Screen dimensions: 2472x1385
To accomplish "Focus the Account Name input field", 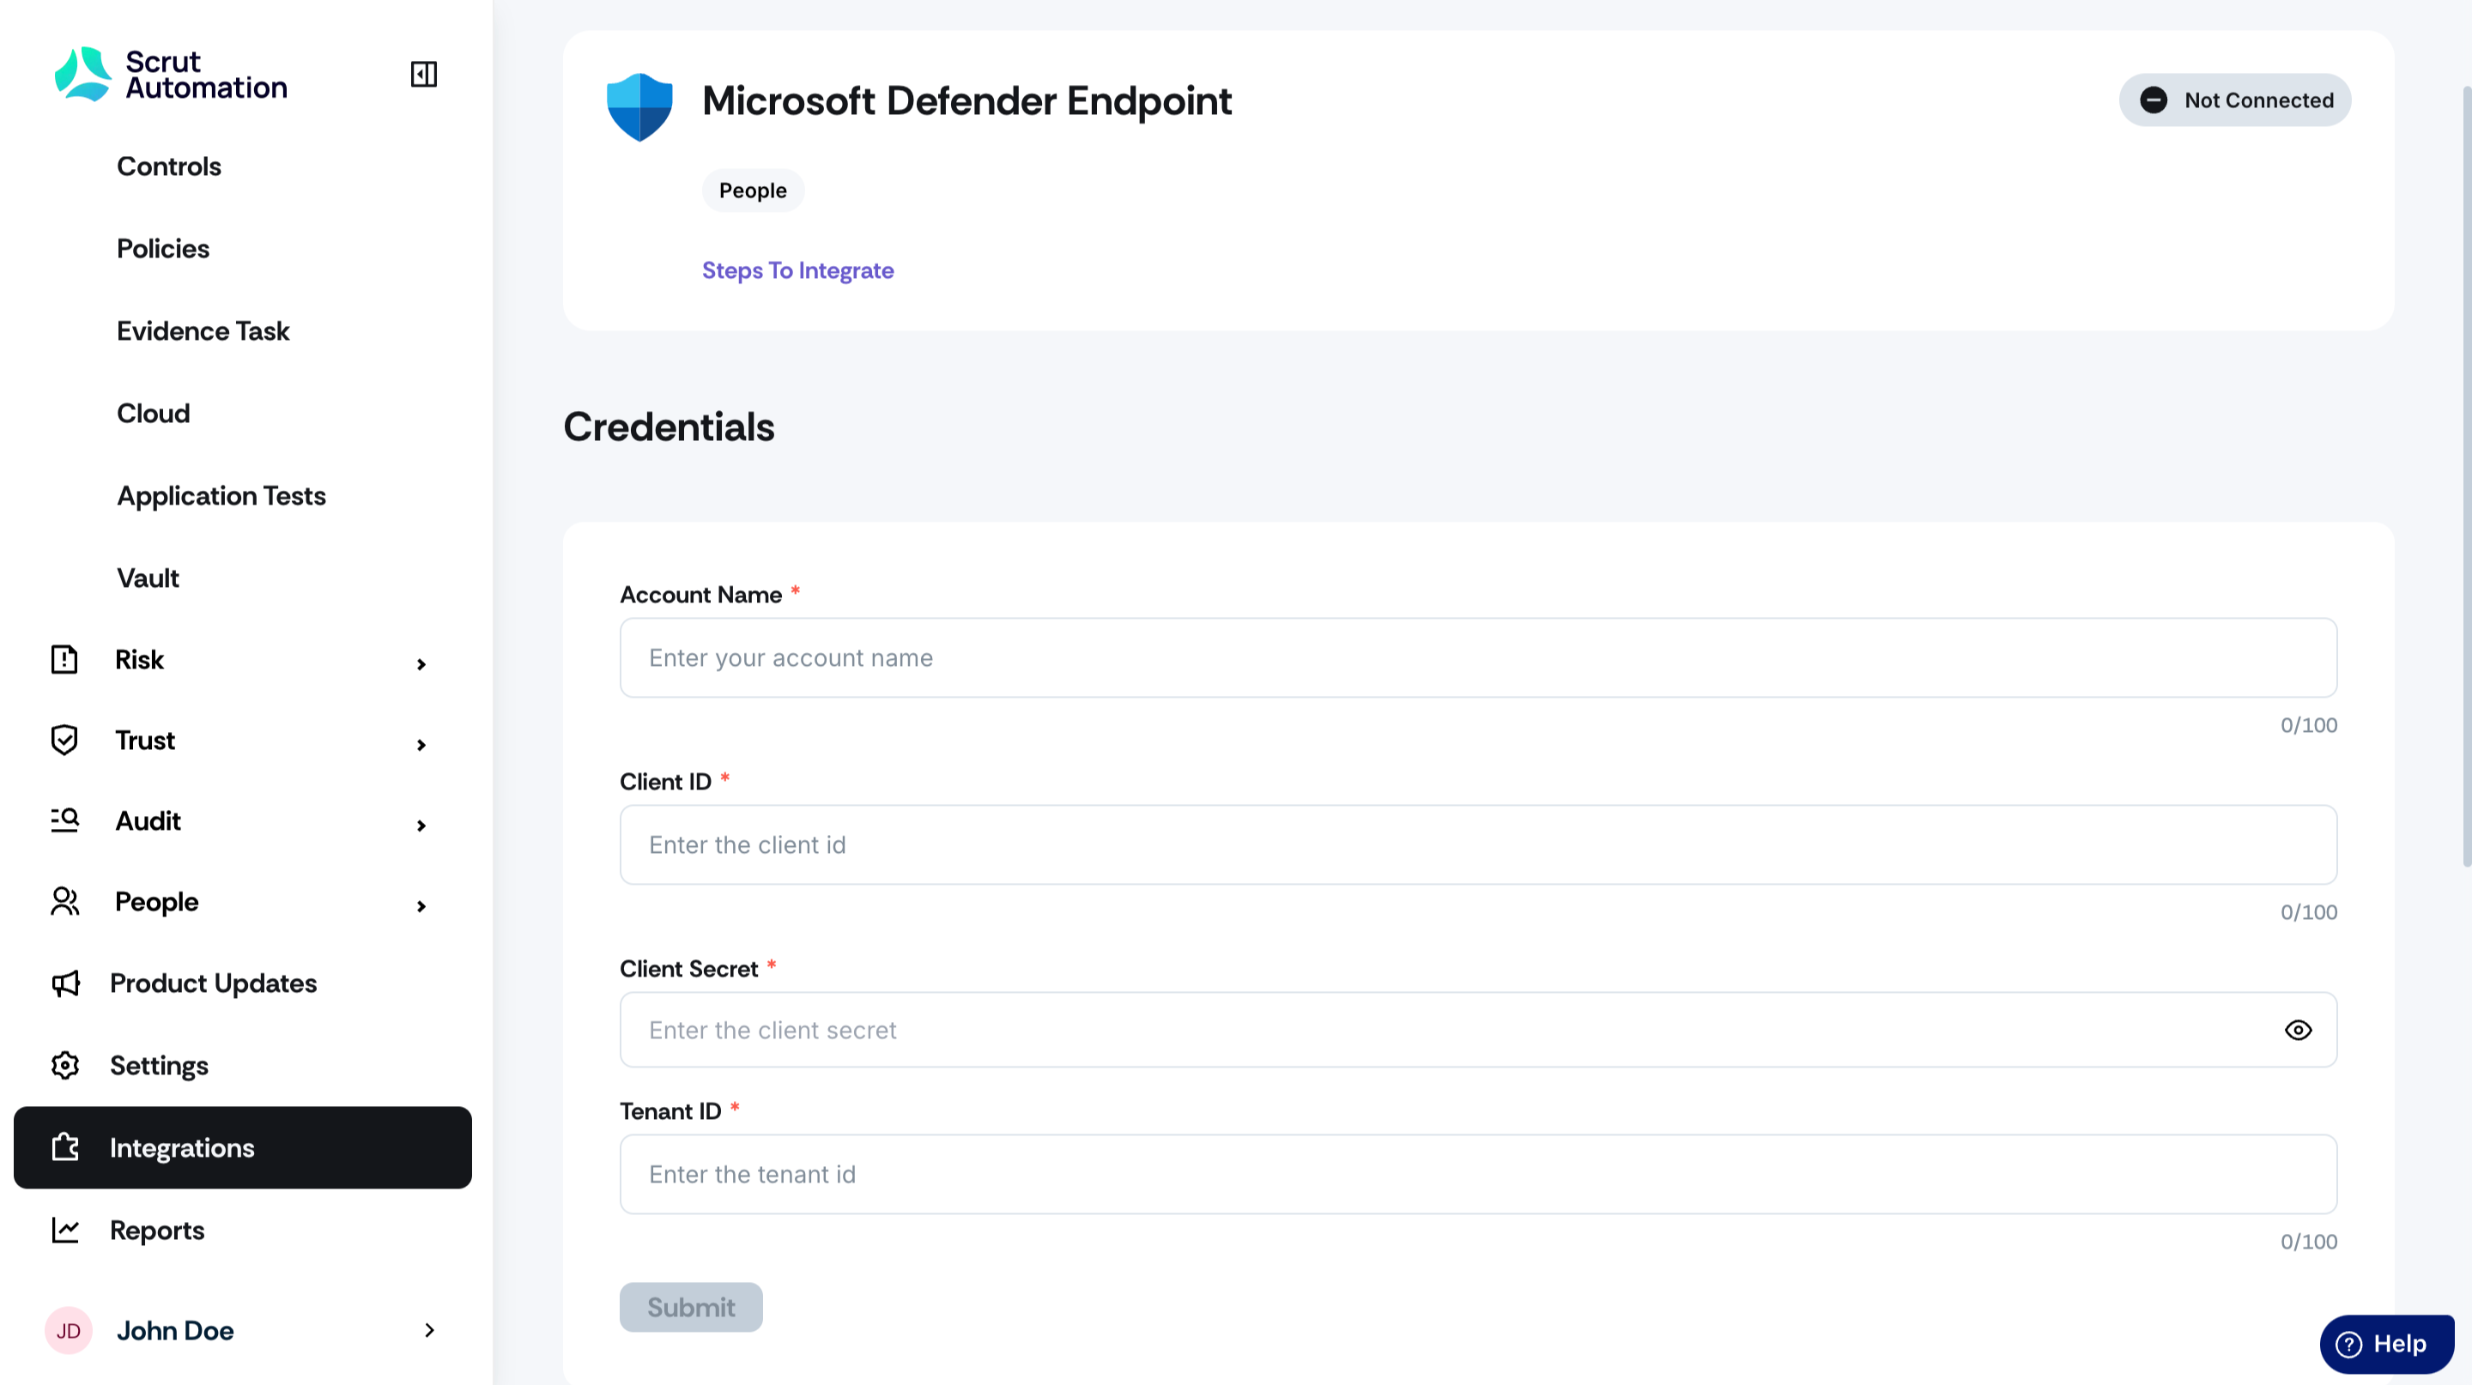I will [x=1478, y=658].
